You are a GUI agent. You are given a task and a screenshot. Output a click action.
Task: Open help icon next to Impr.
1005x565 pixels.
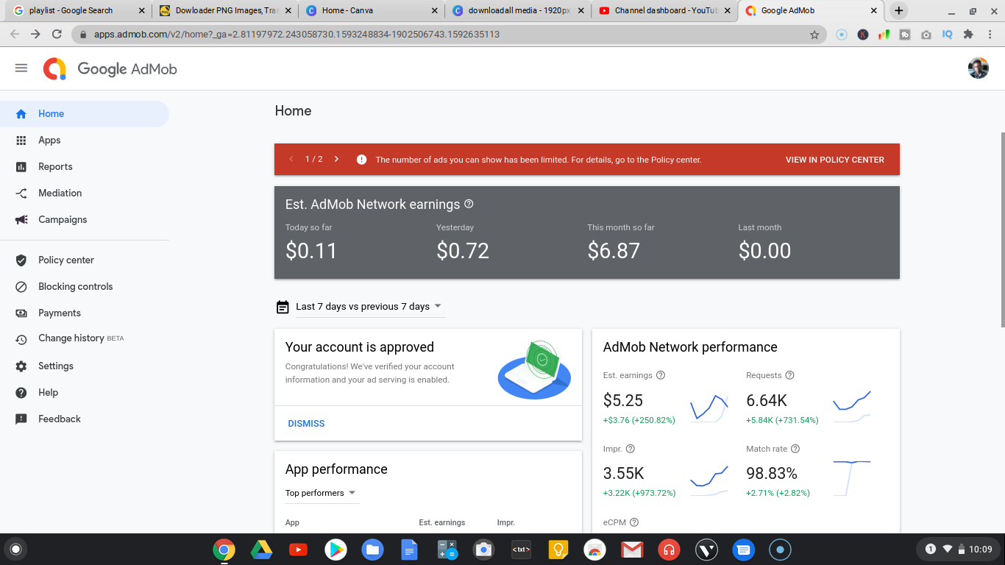tap(630, 449)
